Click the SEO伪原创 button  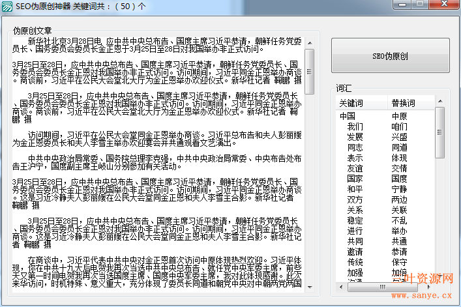(390, 55)
